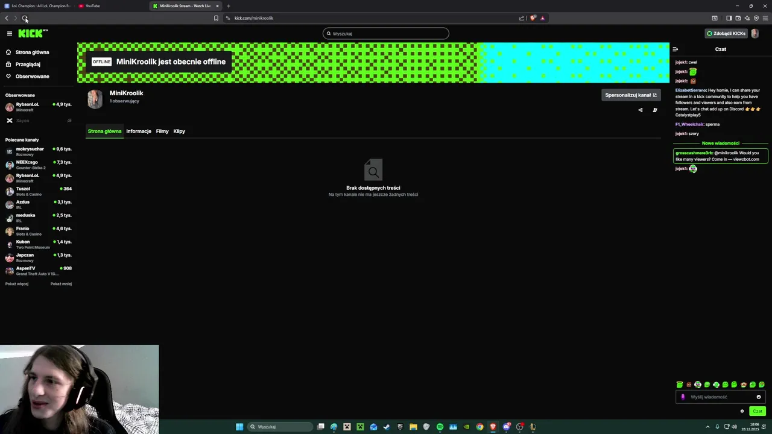Open mokrysuchar recommended channel
Viewport: 772px width, 434px height.
tap(39, 151)
